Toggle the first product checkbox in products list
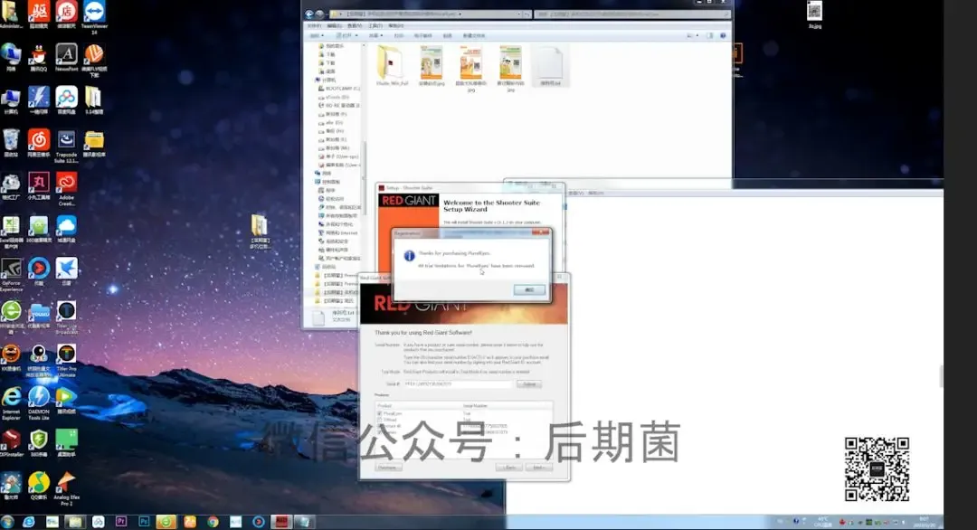977x530 pixels. [x=379, y=413]
